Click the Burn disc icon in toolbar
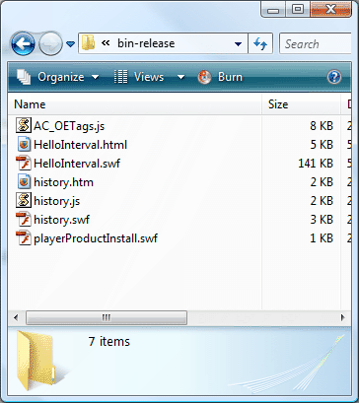The width and height of the screenshot is (359, 403). (204, 77)
